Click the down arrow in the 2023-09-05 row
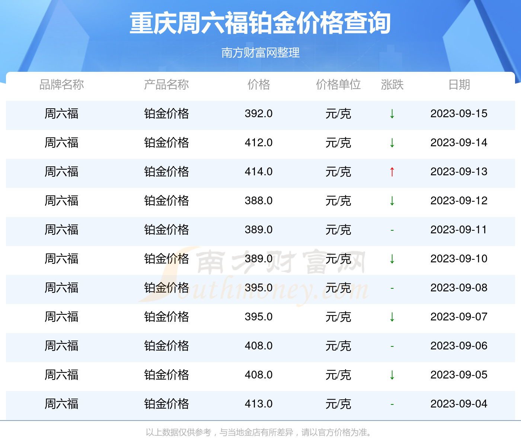Viewport: 521px width, 438px height. click(392, 375)
